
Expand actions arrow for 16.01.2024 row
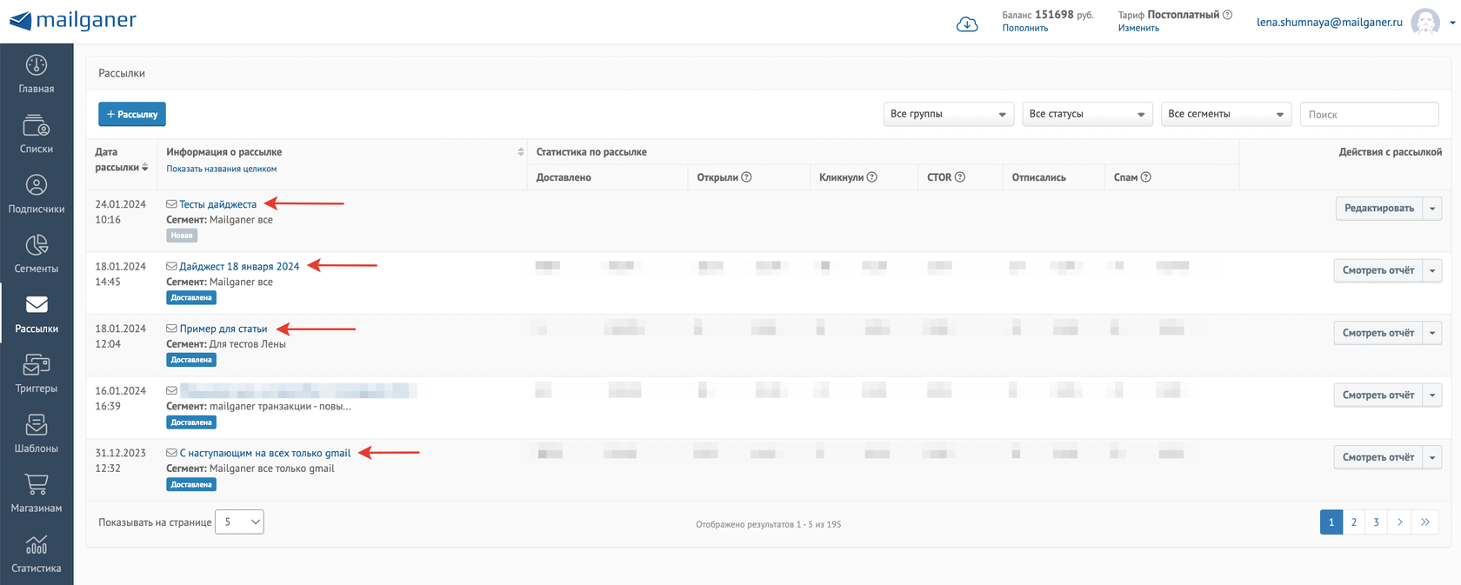point(1432,396)
